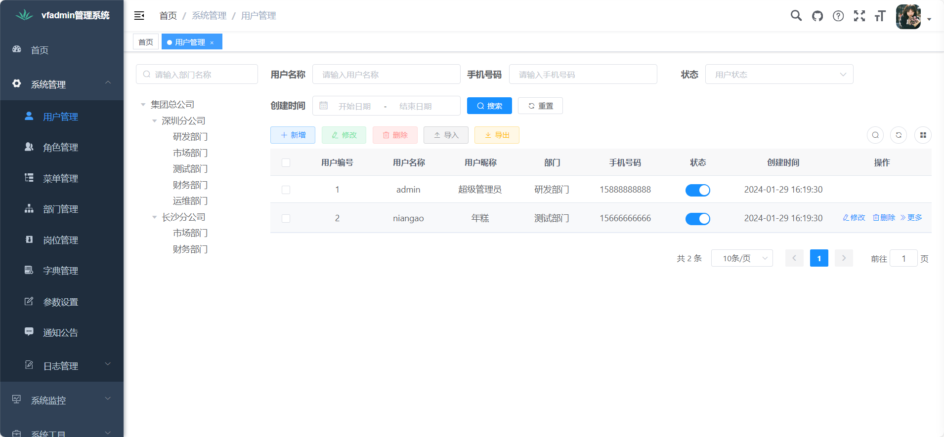
Task: Open the 用户状态 status dropdown
Action: pos(779,75)
